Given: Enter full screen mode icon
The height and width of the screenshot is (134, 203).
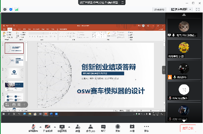Looking at the screenshot, I should tap(198, 9).
